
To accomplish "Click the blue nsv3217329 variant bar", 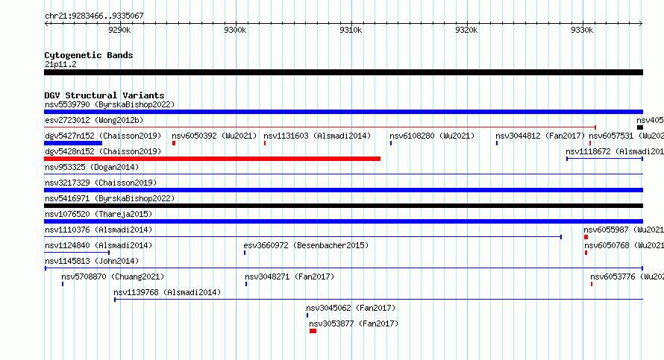I will click(343, 190).
